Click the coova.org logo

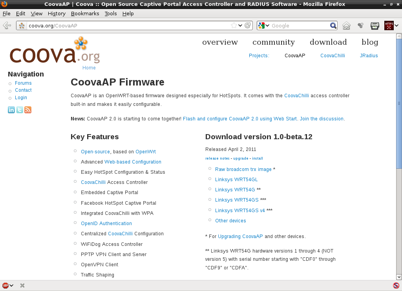[x=55, y=51]
